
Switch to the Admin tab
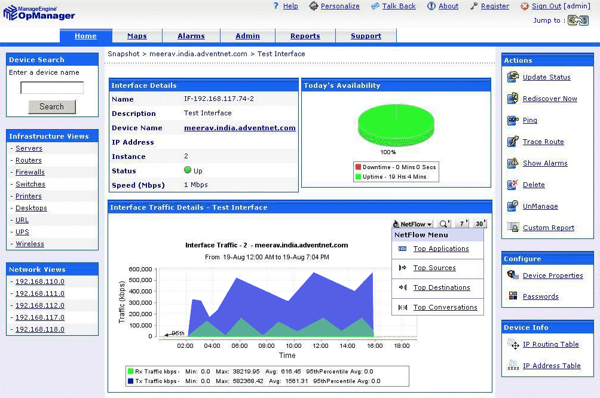[x=247, y=36]
